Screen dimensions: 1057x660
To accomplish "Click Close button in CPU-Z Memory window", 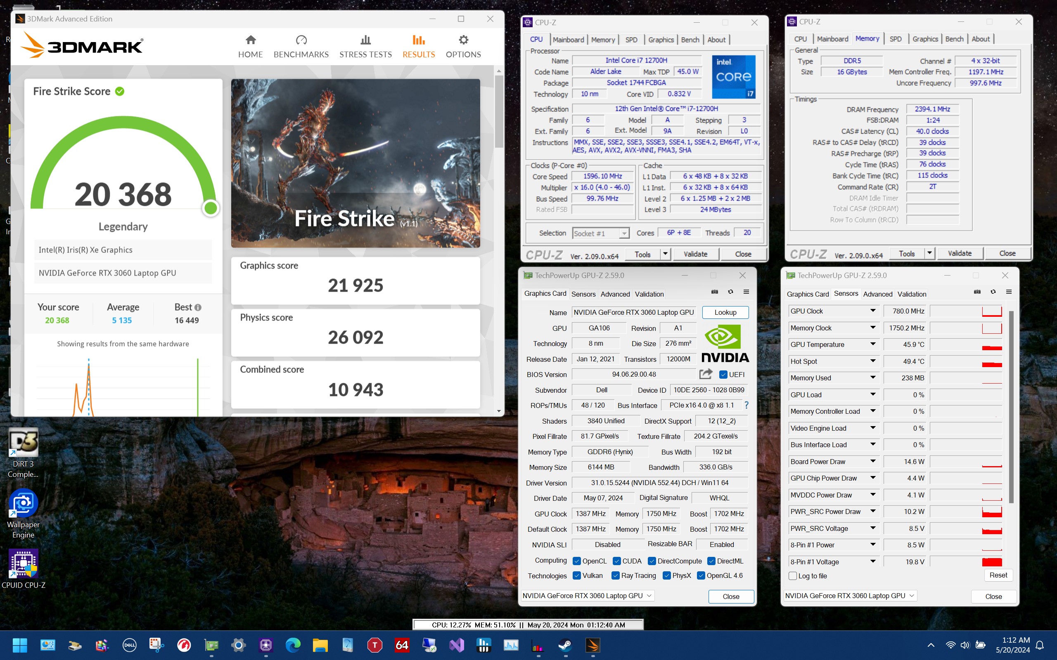I will [x=1007, y=253].
